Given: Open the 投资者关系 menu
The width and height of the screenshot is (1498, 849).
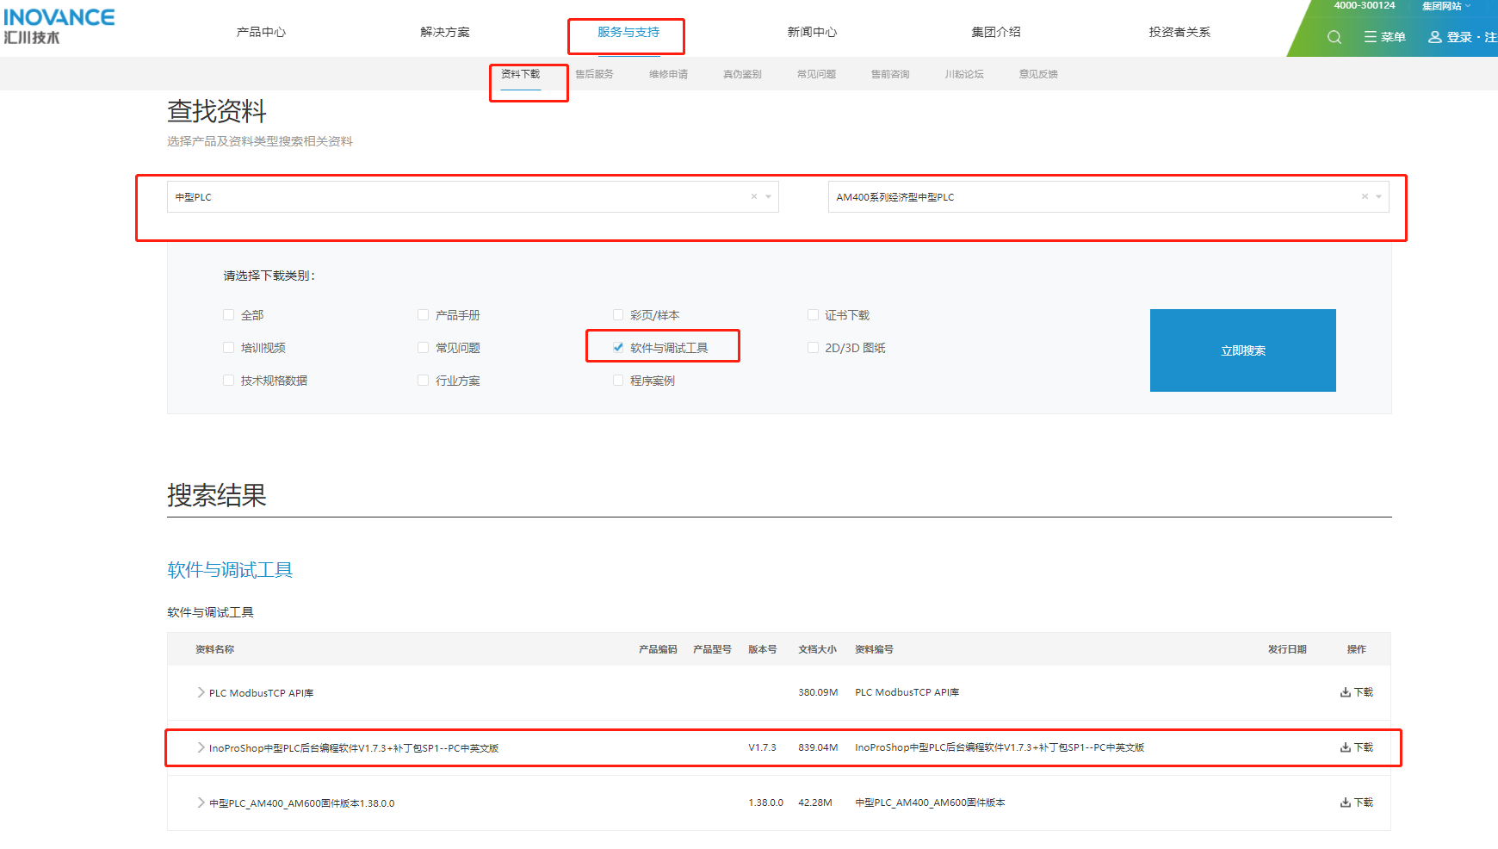Looking at the screenshot, I should click(1179, 32).
